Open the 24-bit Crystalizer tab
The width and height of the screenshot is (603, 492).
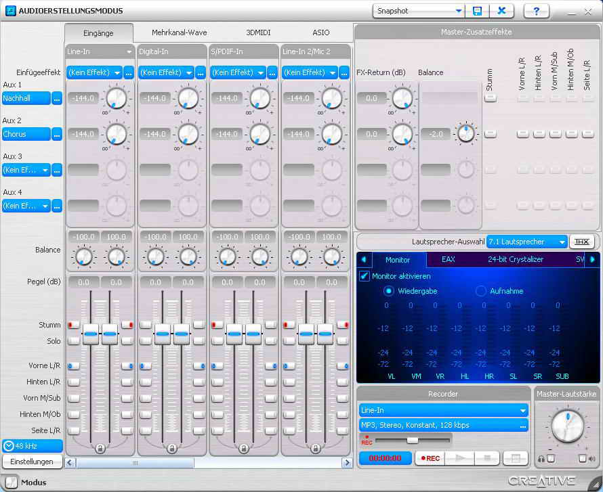pos(516,259)
